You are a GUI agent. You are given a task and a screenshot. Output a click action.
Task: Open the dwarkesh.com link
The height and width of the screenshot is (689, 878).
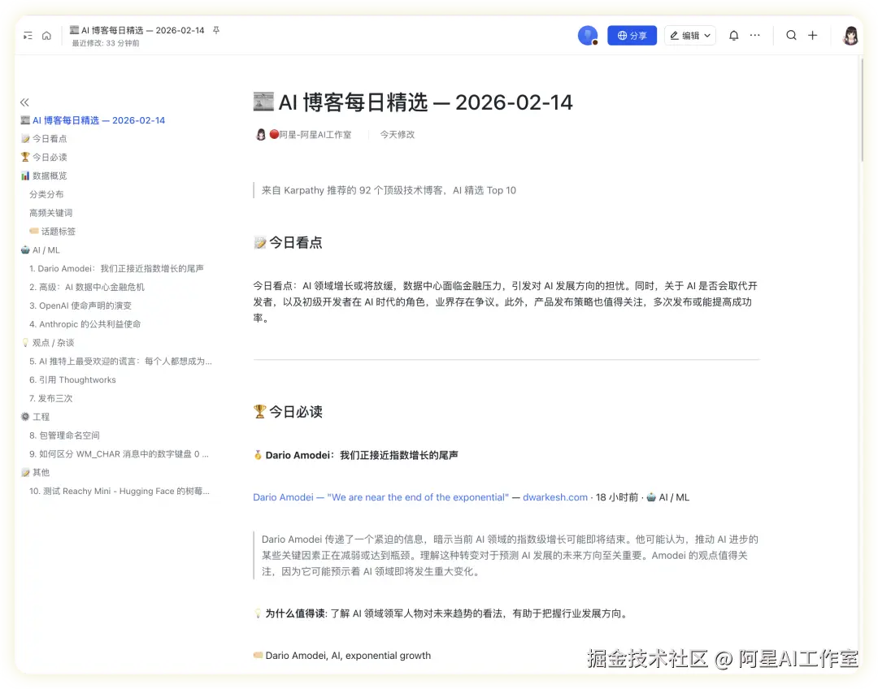click(x=555, y=497)
